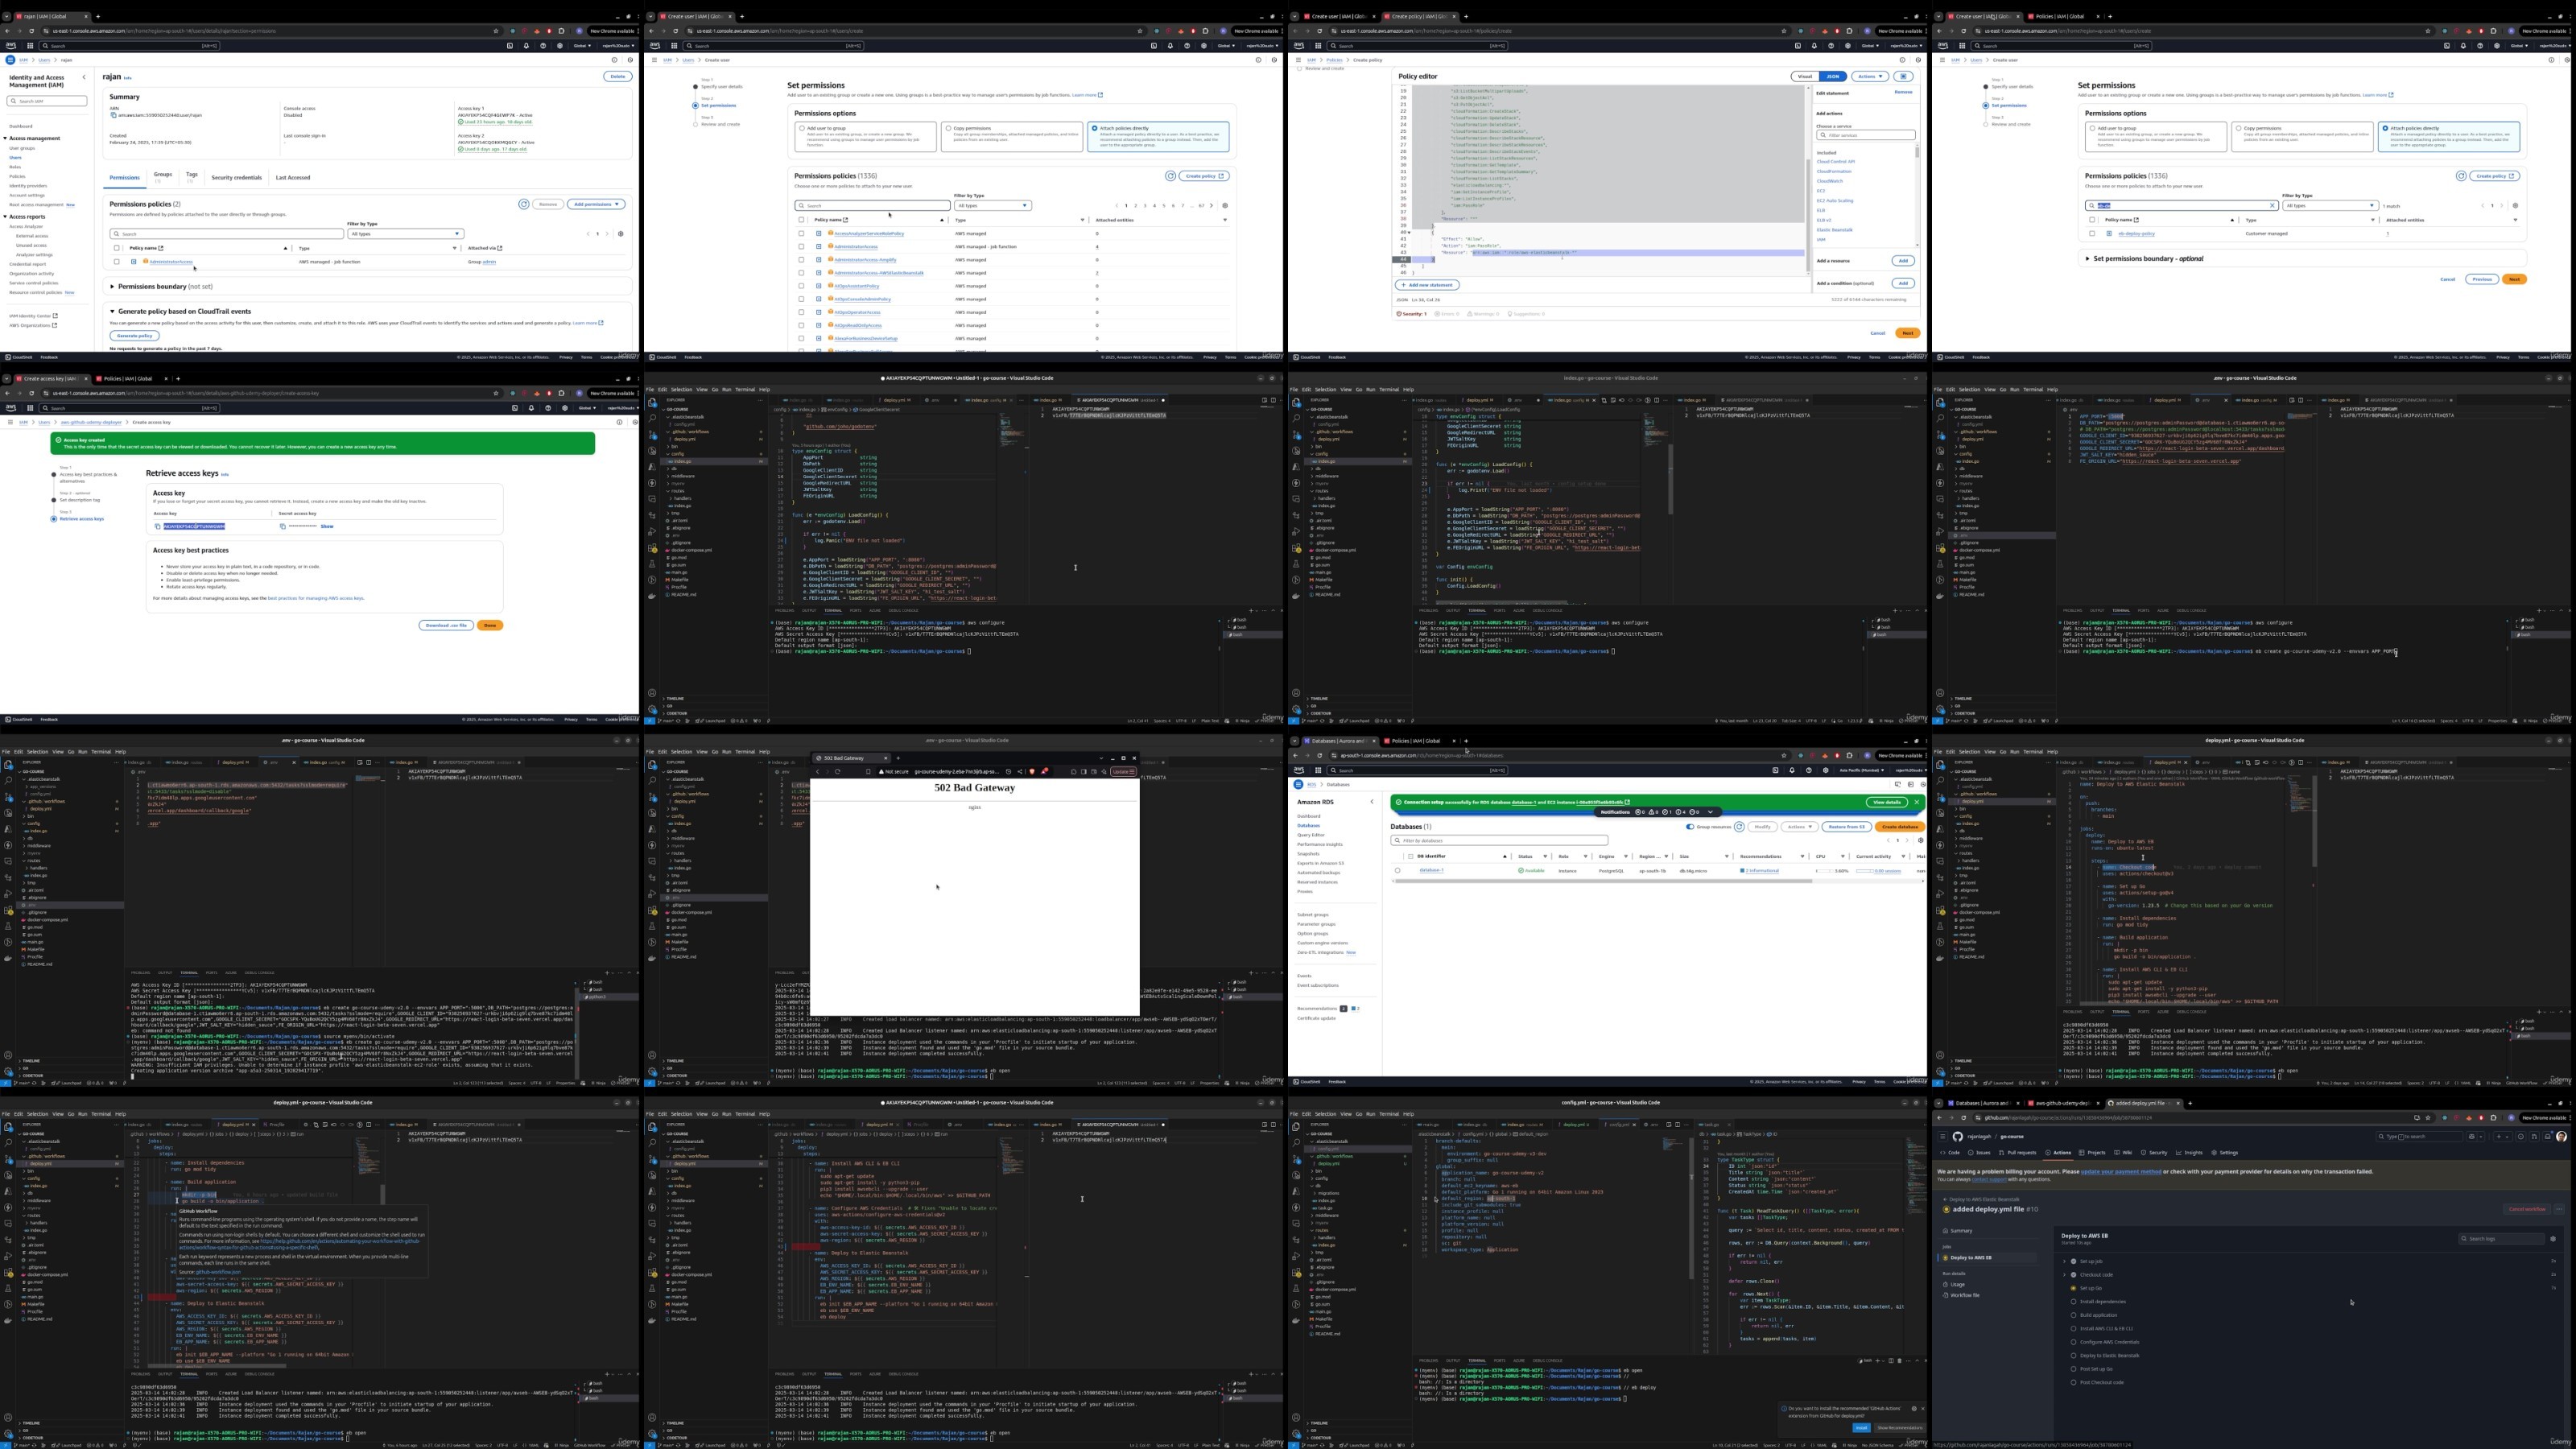
Task: Check the eb-deploy-policy checkbox
Action: point(2091,234)
